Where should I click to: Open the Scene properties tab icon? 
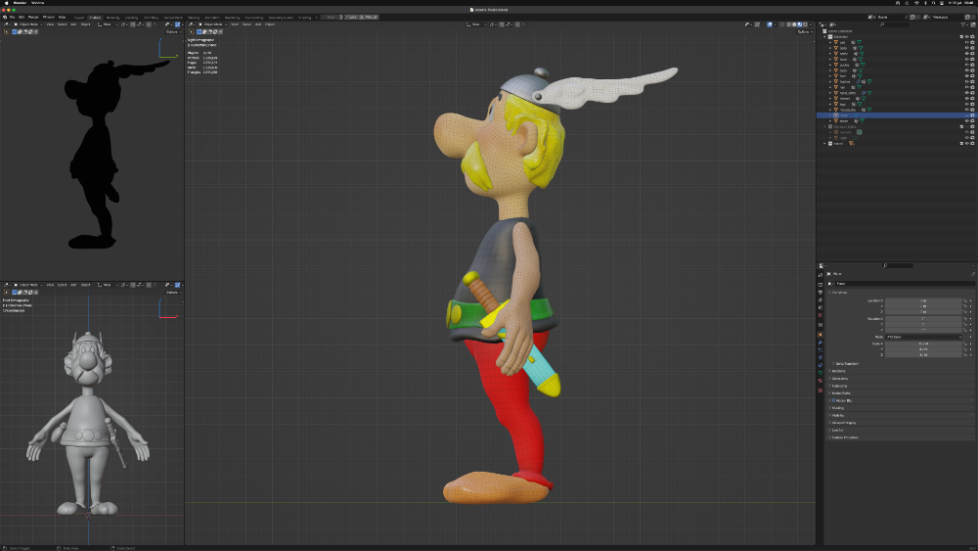(x=821, y=307)
